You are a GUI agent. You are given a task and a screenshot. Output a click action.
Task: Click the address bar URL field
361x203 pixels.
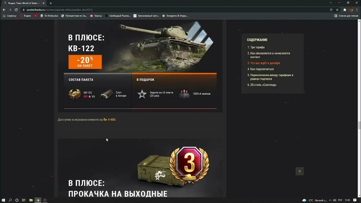coord(175,10)
